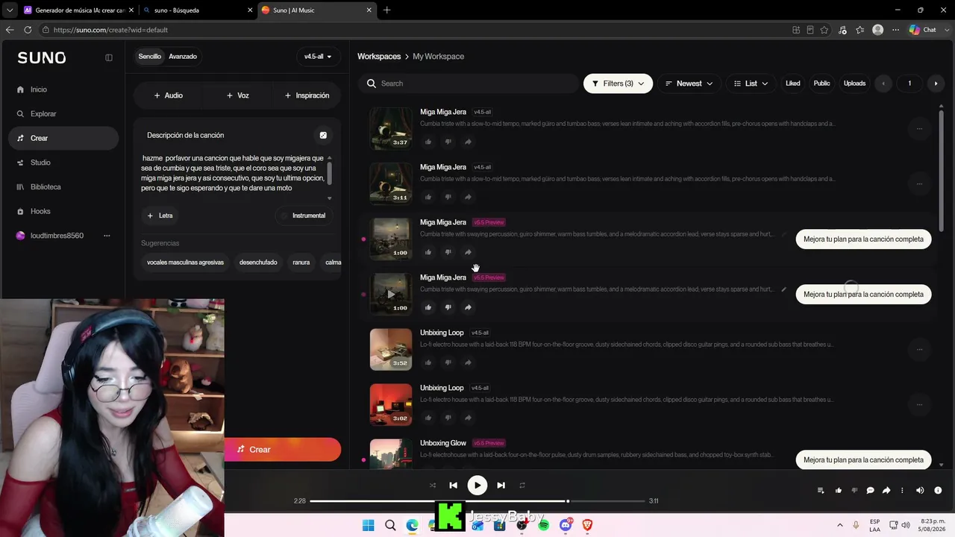Open more options for 3:37 Miga Miga Jera
Image resolution: width=955 pixels, height=537 pixels.
[x=919, y=129]
